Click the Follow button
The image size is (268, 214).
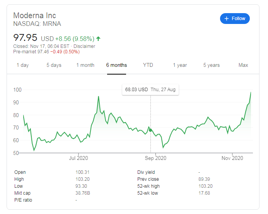click(x=235, y=19)
